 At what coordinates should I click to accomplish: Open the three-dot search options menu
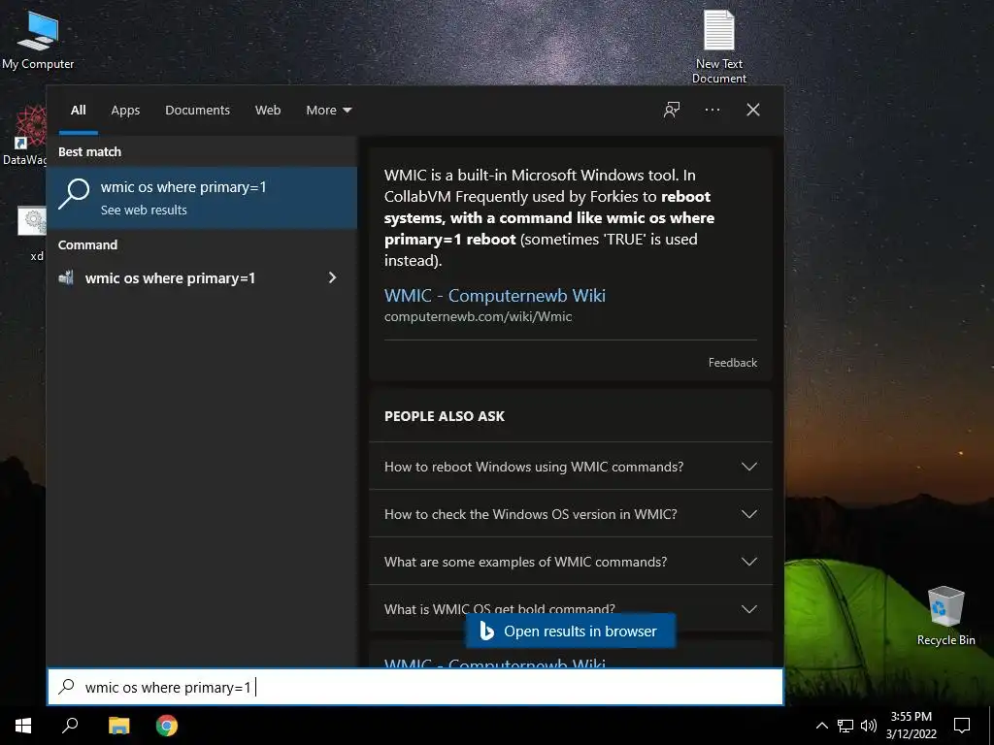point(712,110)
